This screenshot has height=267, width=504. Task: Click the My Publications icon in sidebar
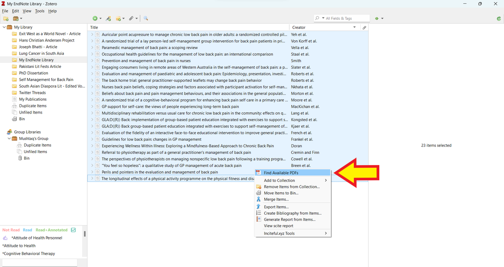tap(15, 99)
